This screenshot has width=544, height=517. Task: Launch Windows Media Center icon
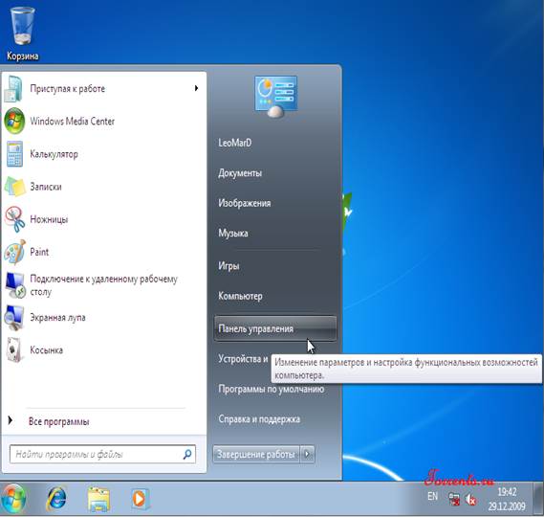[x=14, y=121]
